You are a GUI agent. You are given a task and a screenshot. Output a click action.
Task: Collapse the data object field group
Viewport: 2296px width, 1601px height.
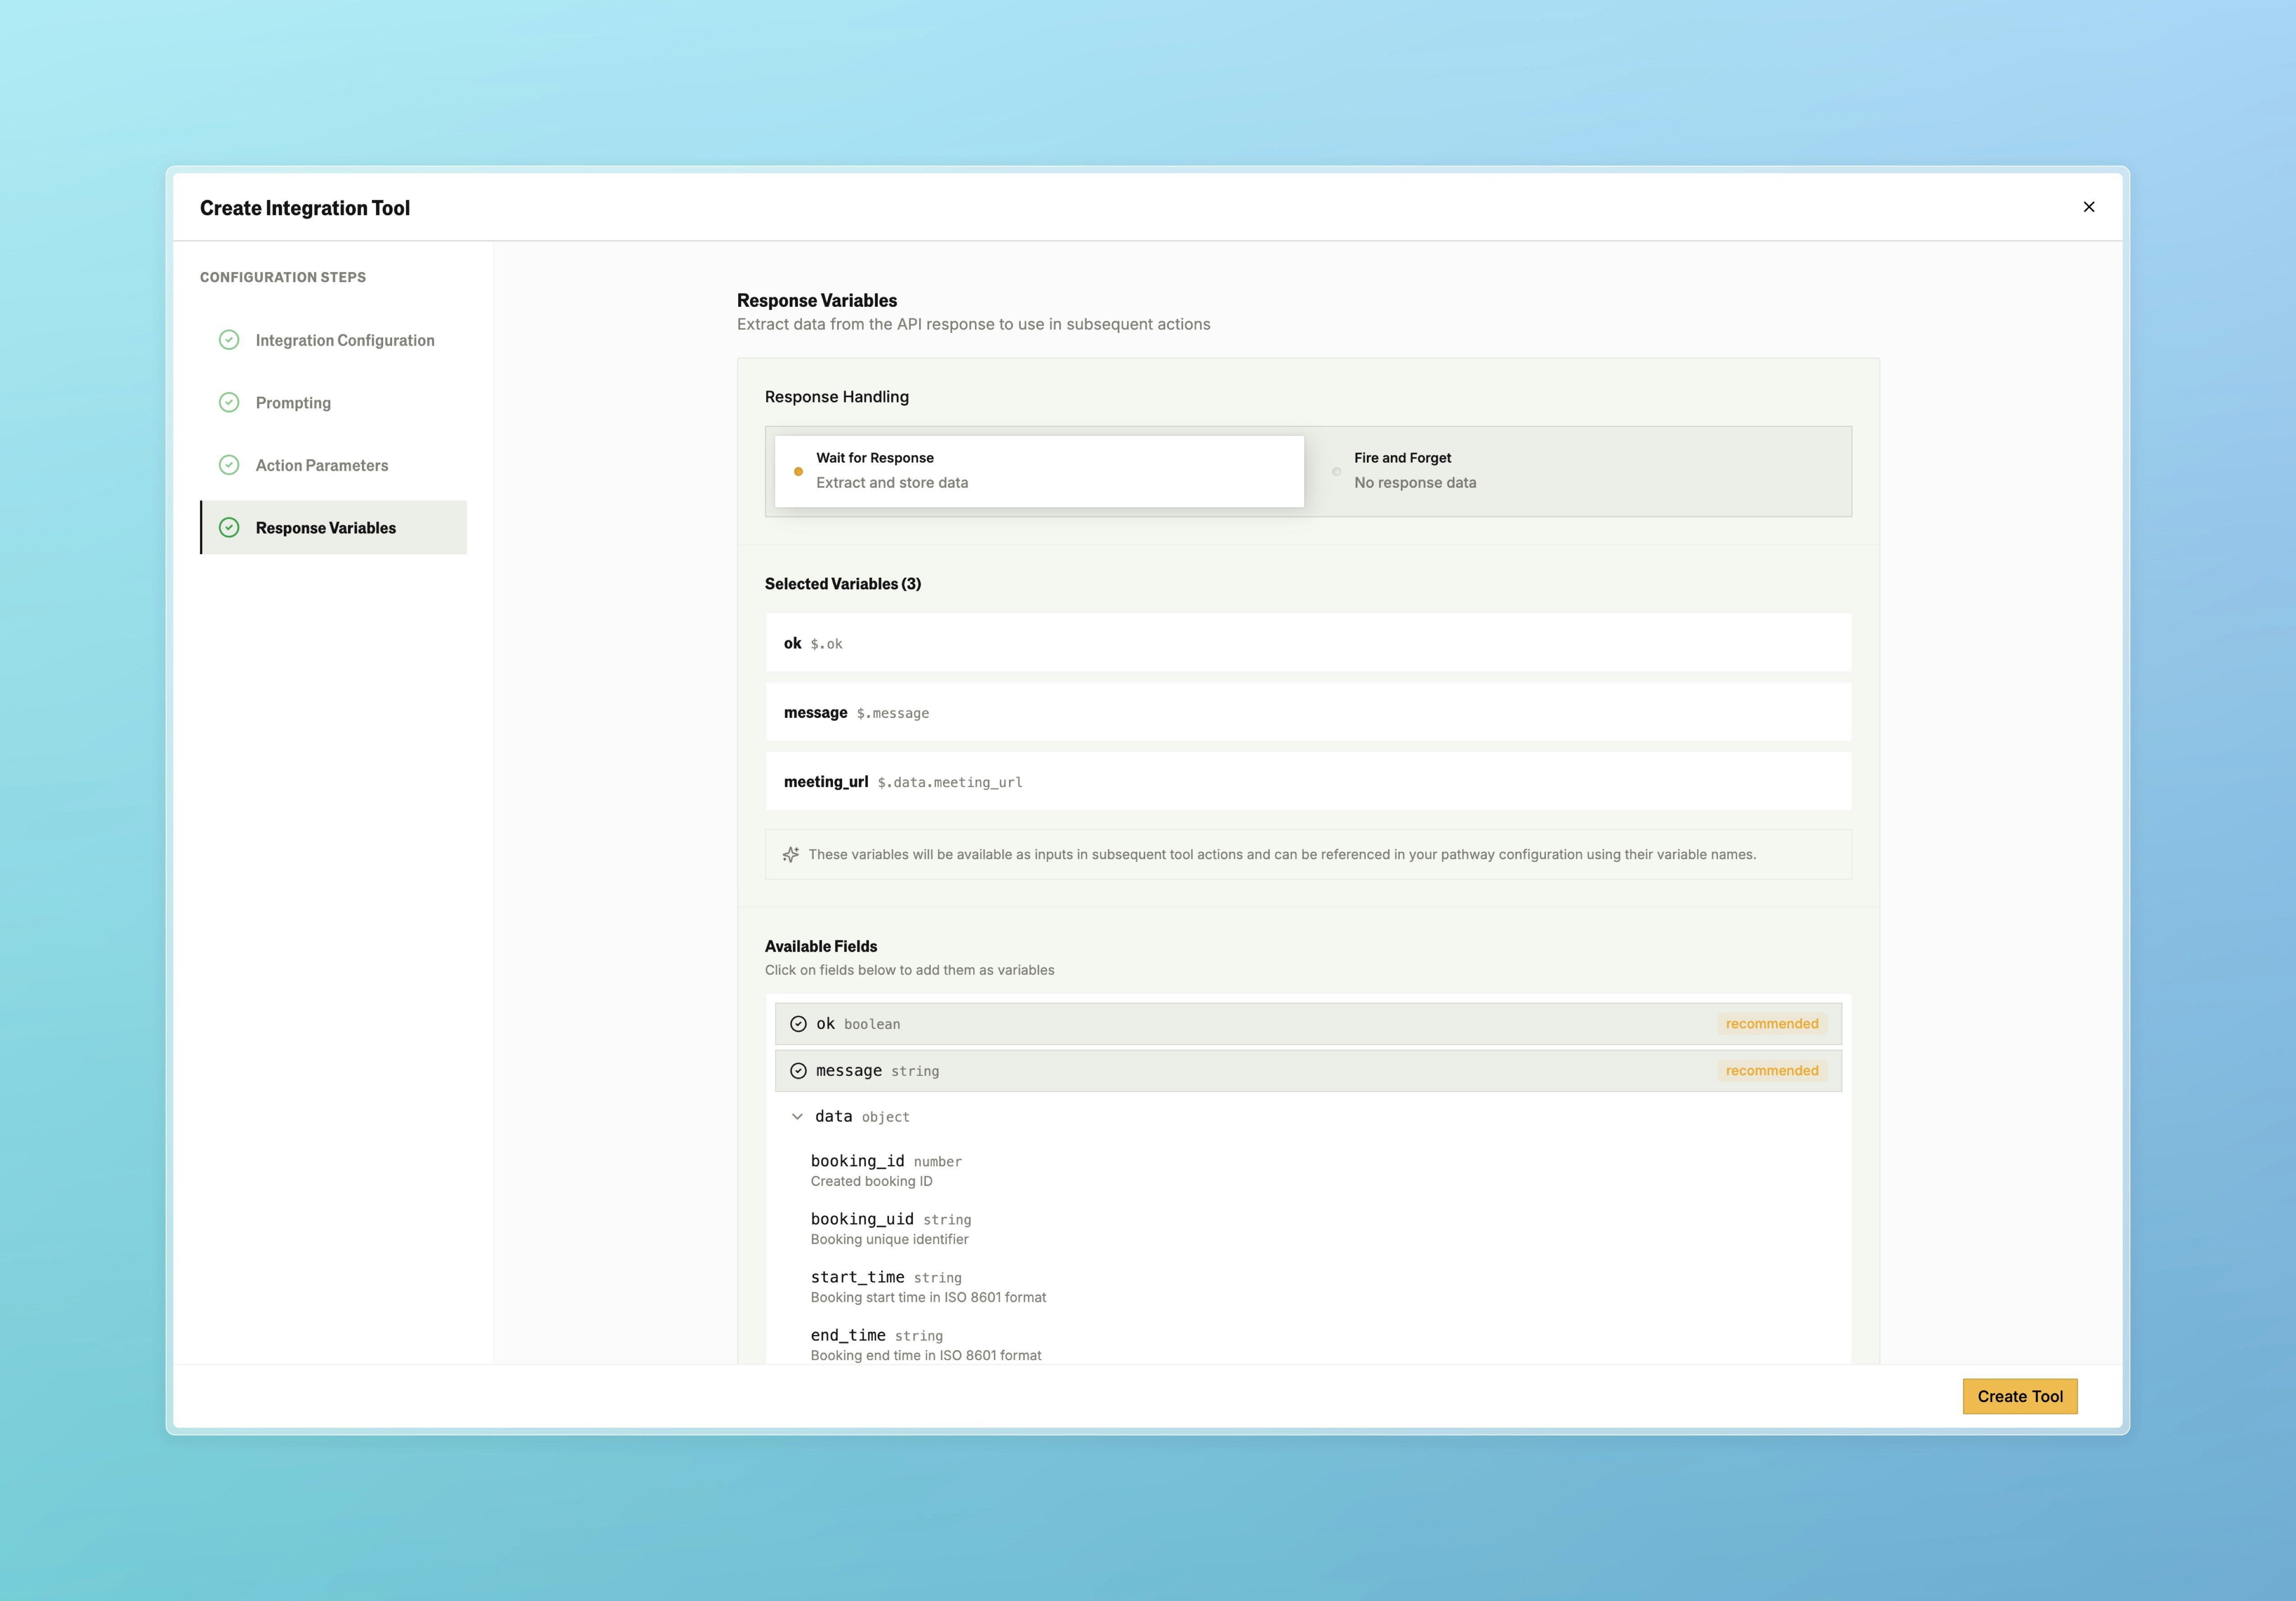(x=797, y=1116)
